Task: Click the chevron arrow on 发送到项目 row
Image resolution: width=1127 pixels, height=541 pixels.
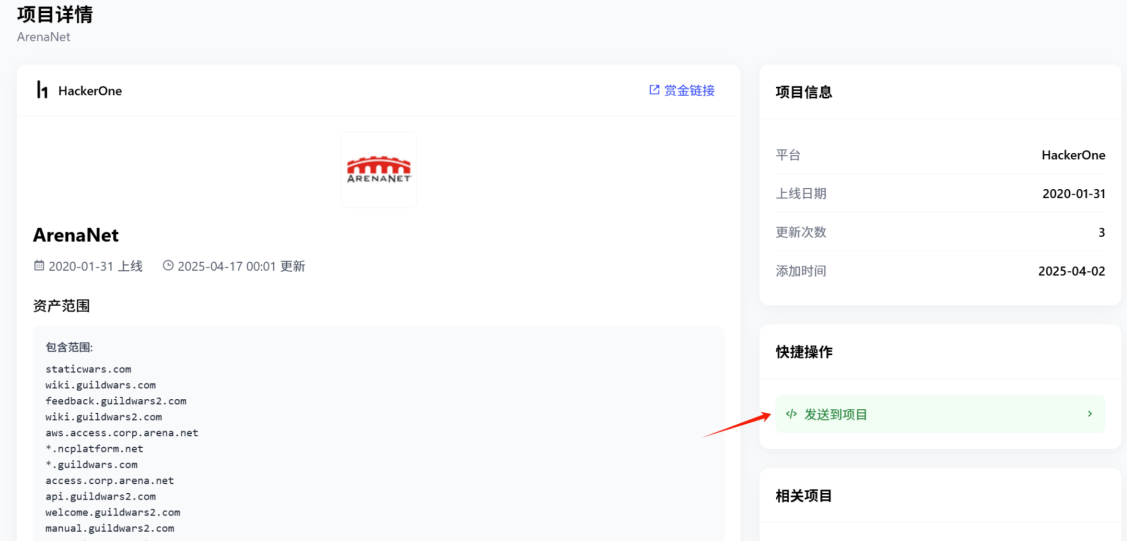Action: coord(1090,414)
